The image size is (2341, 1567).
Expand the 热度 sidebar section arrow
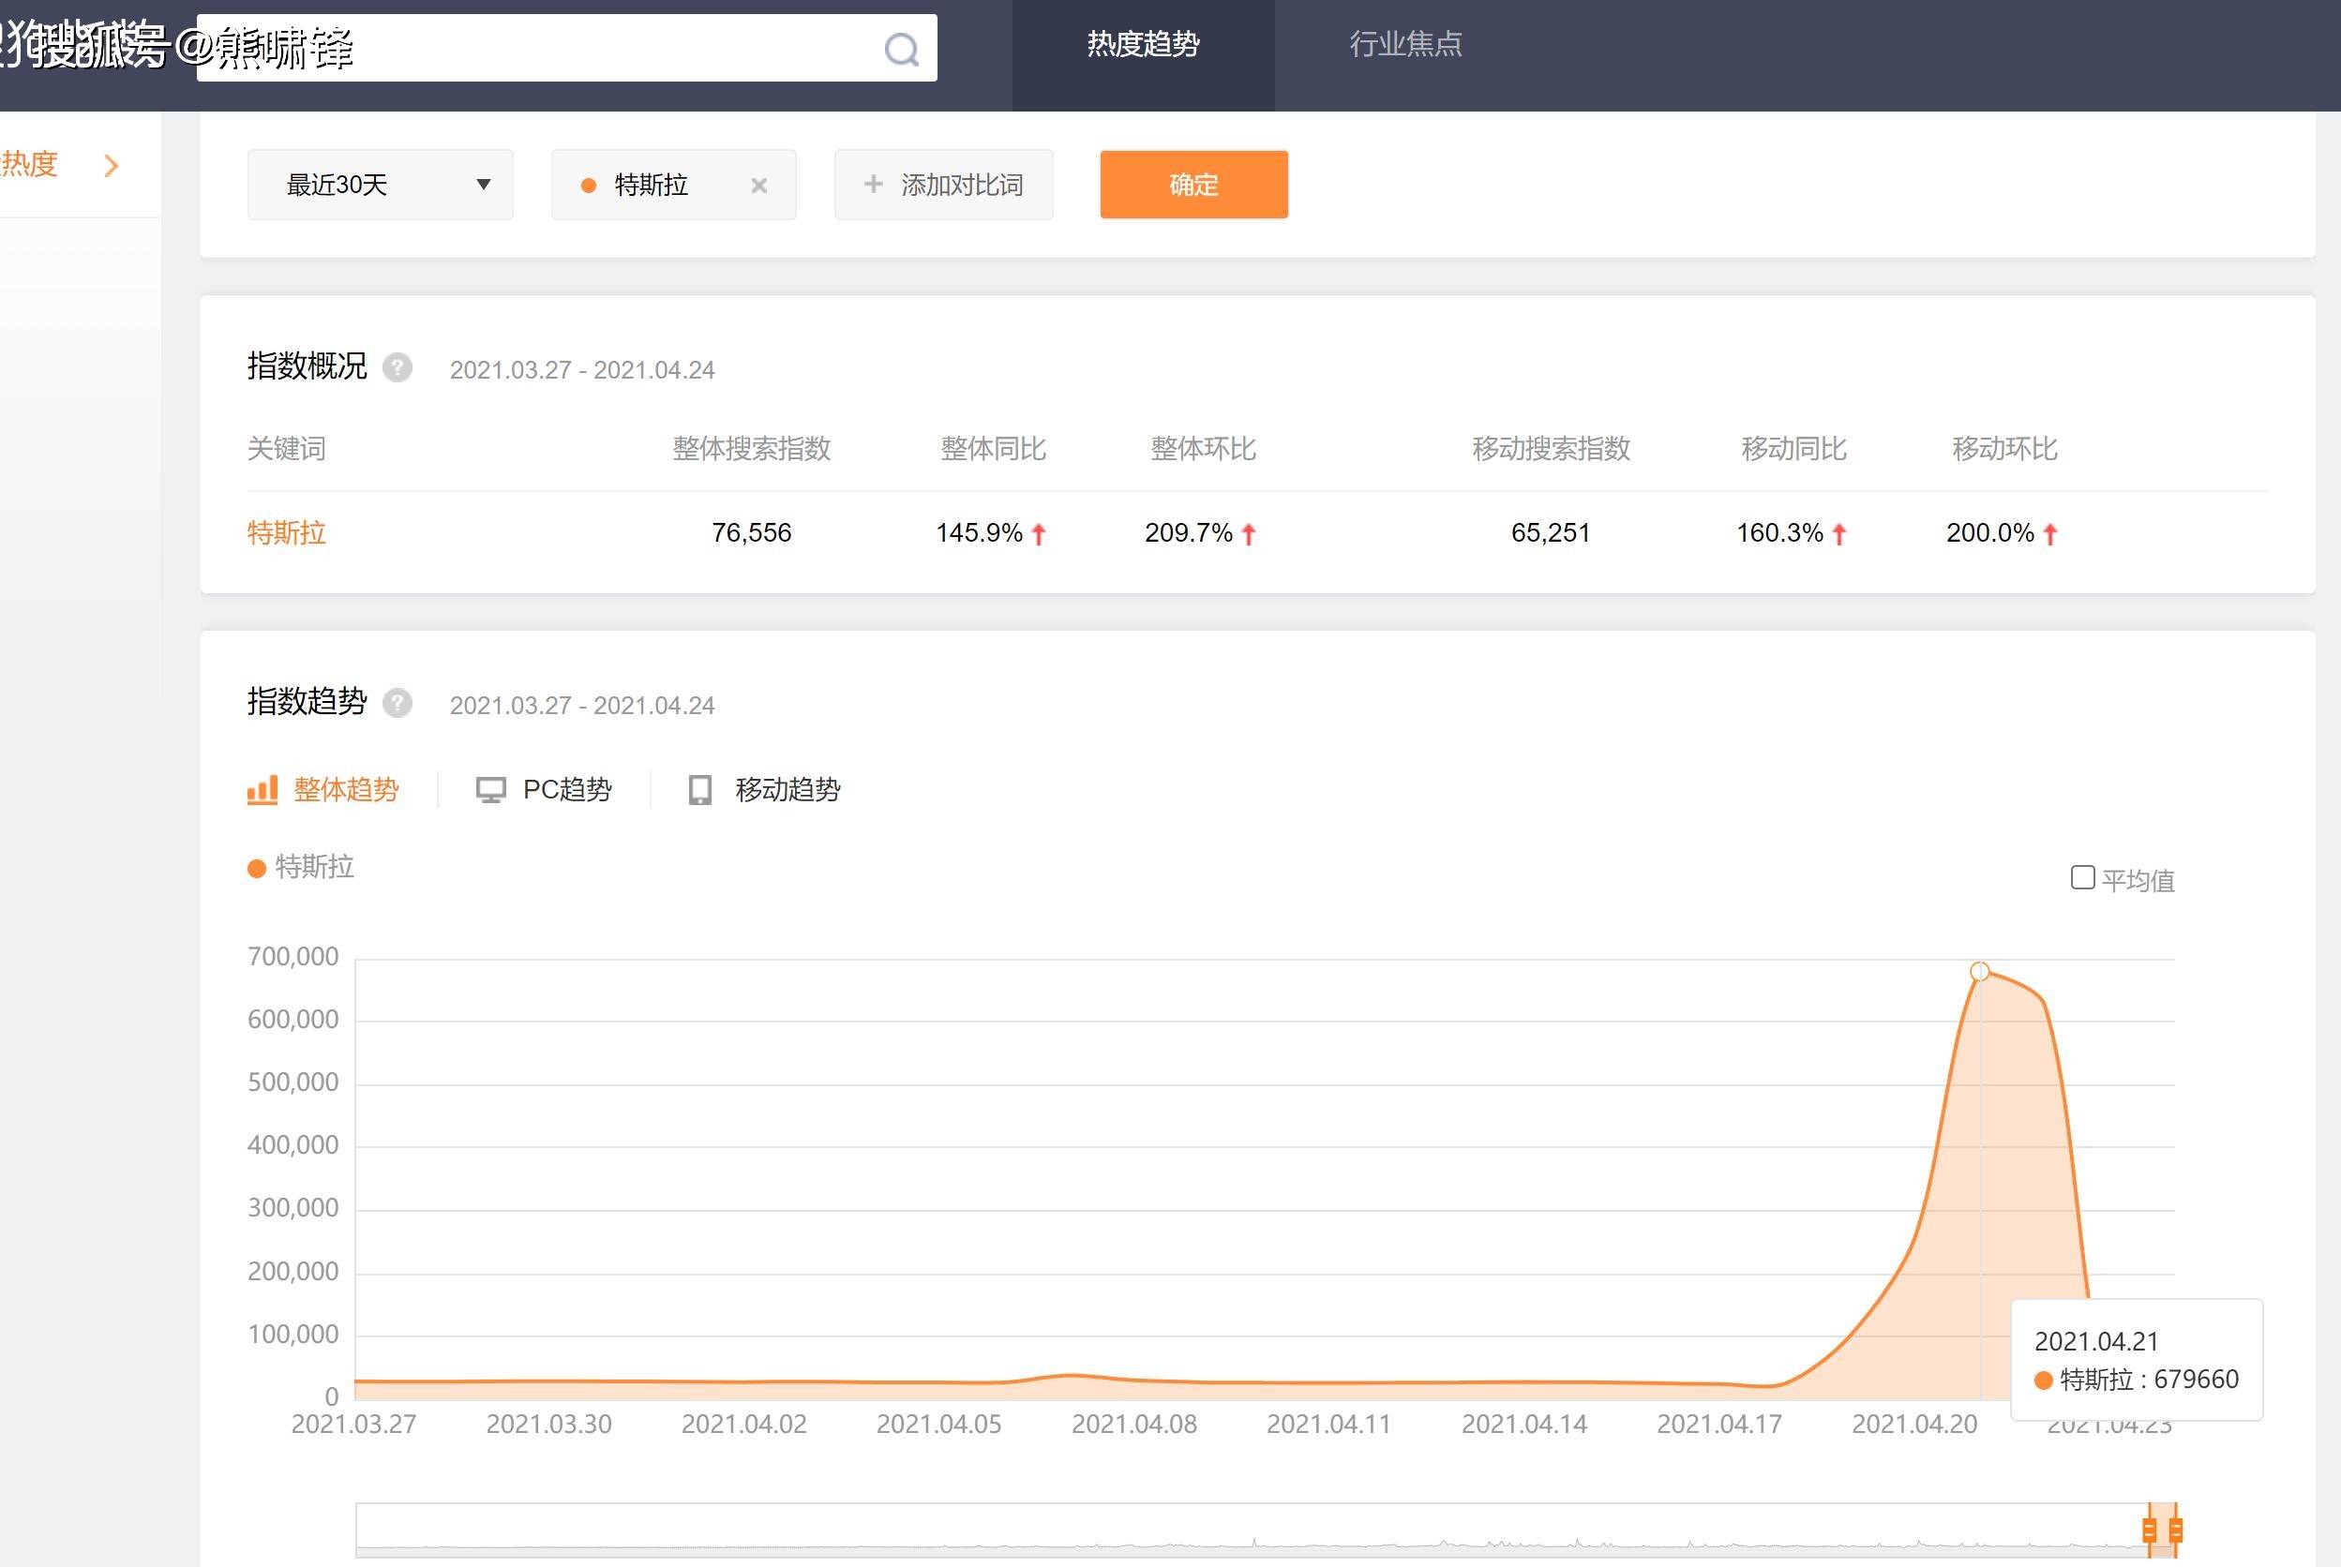(112, 165)
